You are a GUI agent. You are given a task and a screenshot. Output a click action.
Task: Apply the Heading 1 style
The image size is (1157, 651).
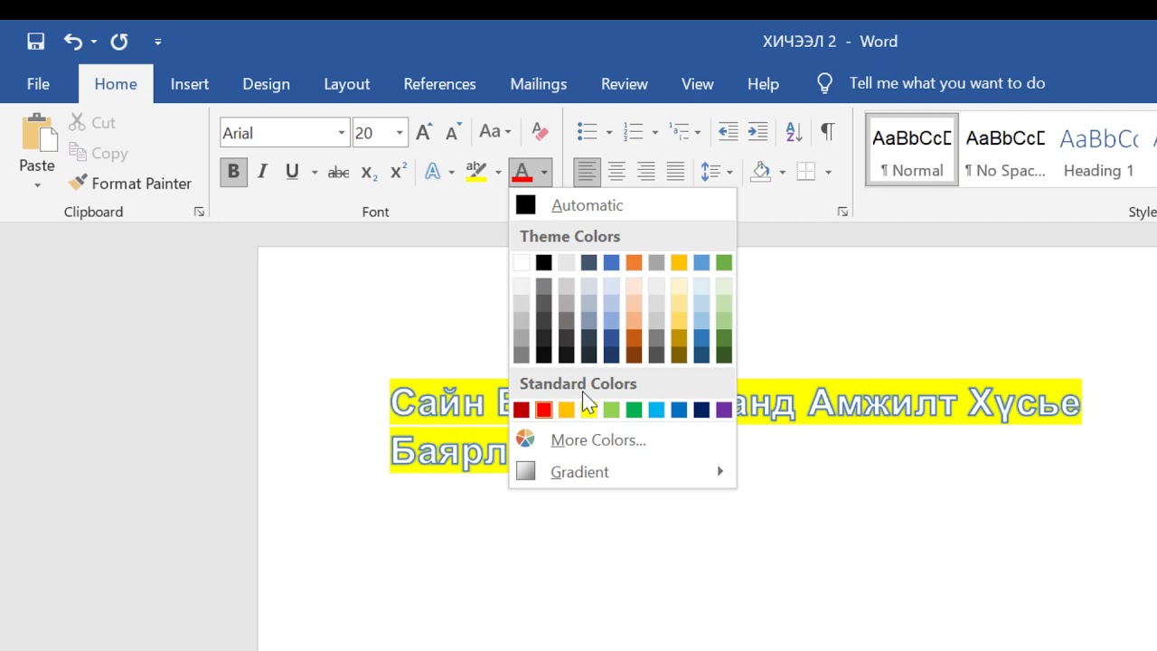(x=1098, y=150)
